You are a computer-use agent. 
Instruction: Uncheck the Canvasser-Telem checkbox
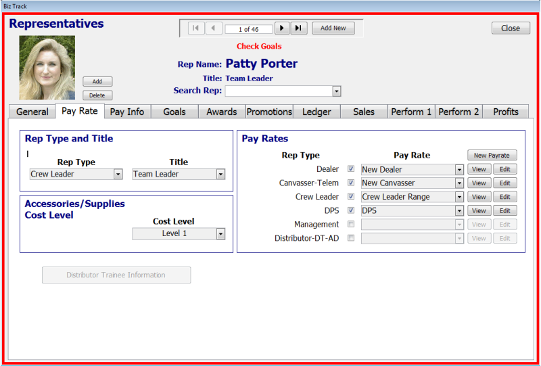351,183
